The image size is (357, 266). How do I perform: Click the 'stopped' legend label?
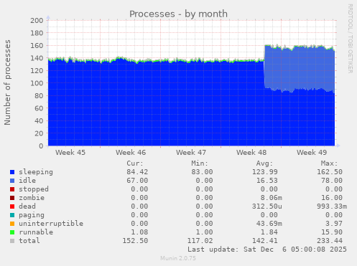[34, 189]
